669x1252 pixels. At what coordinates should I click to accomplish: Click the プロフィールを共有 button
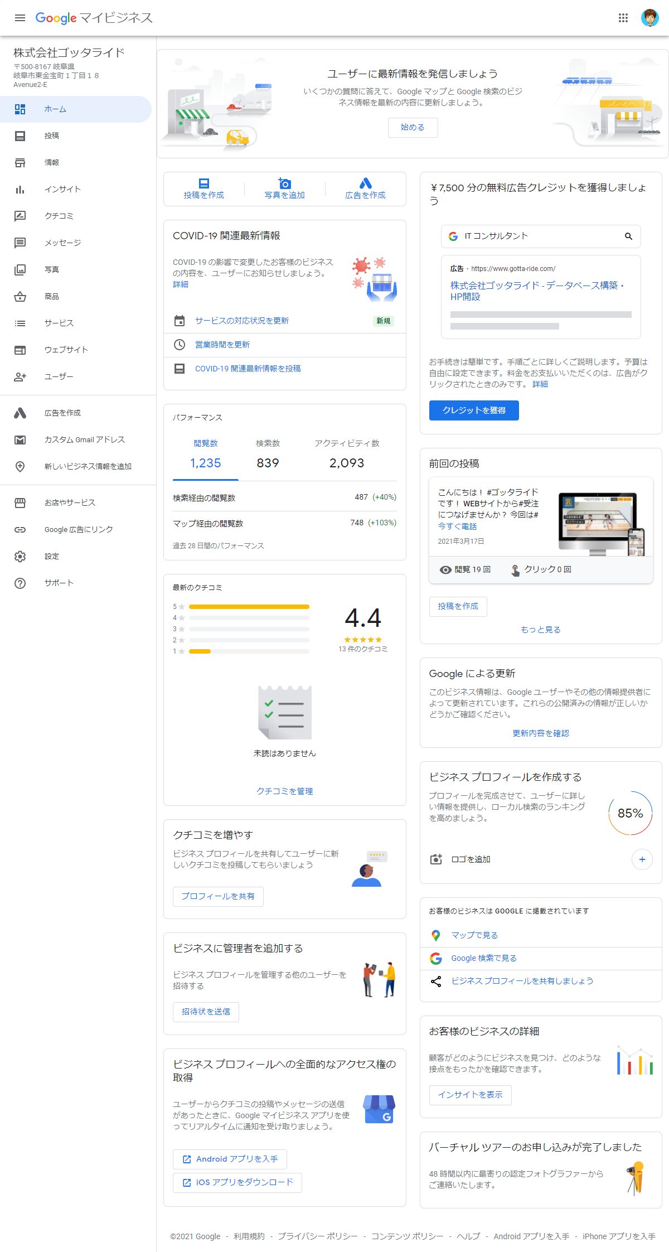pos(218,896)
